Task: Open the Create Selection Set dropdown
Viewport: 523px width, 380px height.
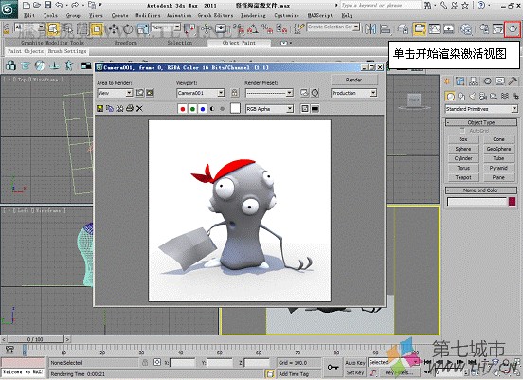Action: click(334, 27)
